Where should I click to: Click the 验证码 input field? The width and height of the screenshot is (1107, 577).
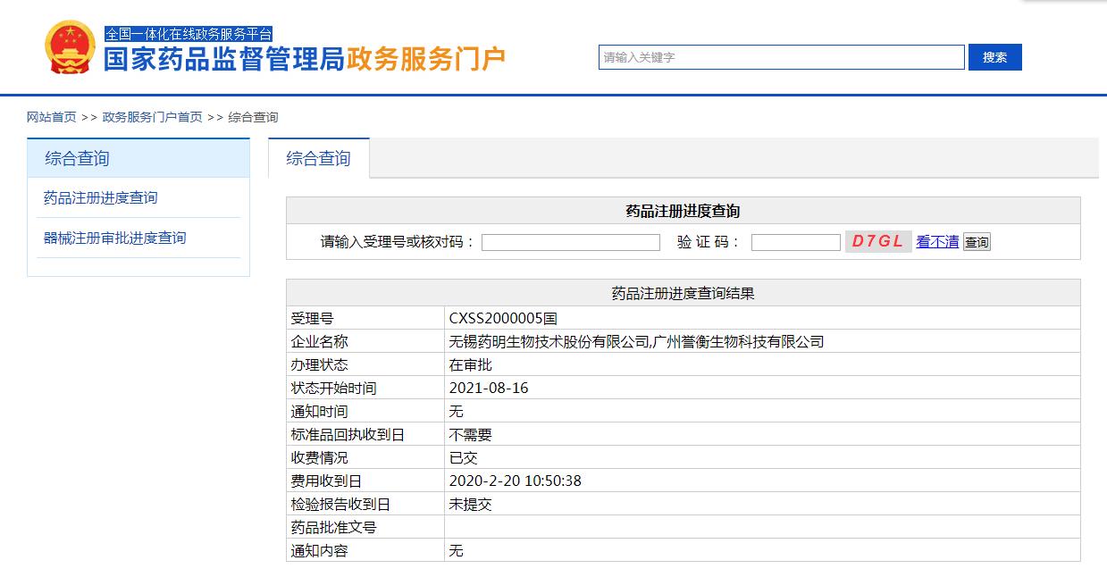click(795, 242)
